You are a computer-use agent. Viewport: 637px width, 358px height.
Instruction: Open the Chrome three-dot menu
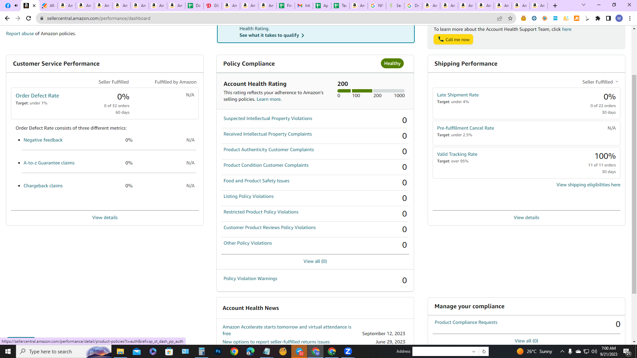(x=630, y=18)
